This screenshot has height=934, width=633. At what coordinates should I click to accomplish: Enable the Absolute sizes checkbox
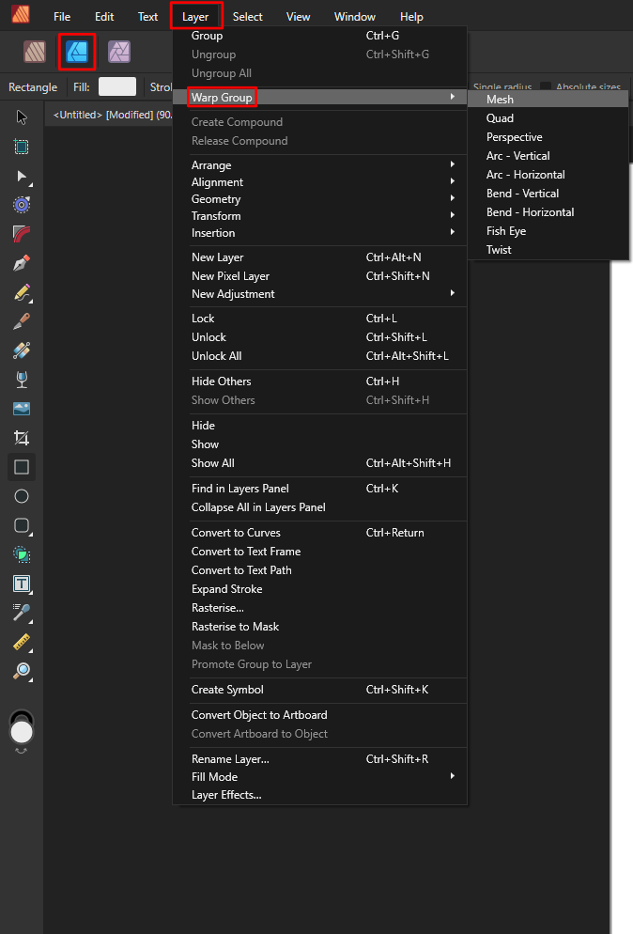[545, 86]
